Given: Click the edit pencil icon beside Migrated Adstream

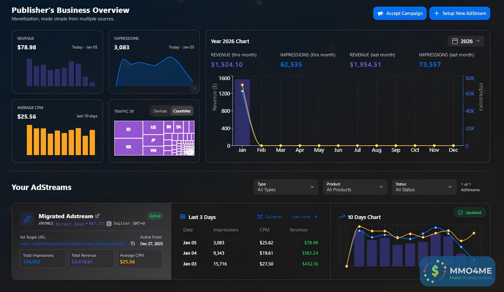Looking at the screenshot, I should [98, 216].
